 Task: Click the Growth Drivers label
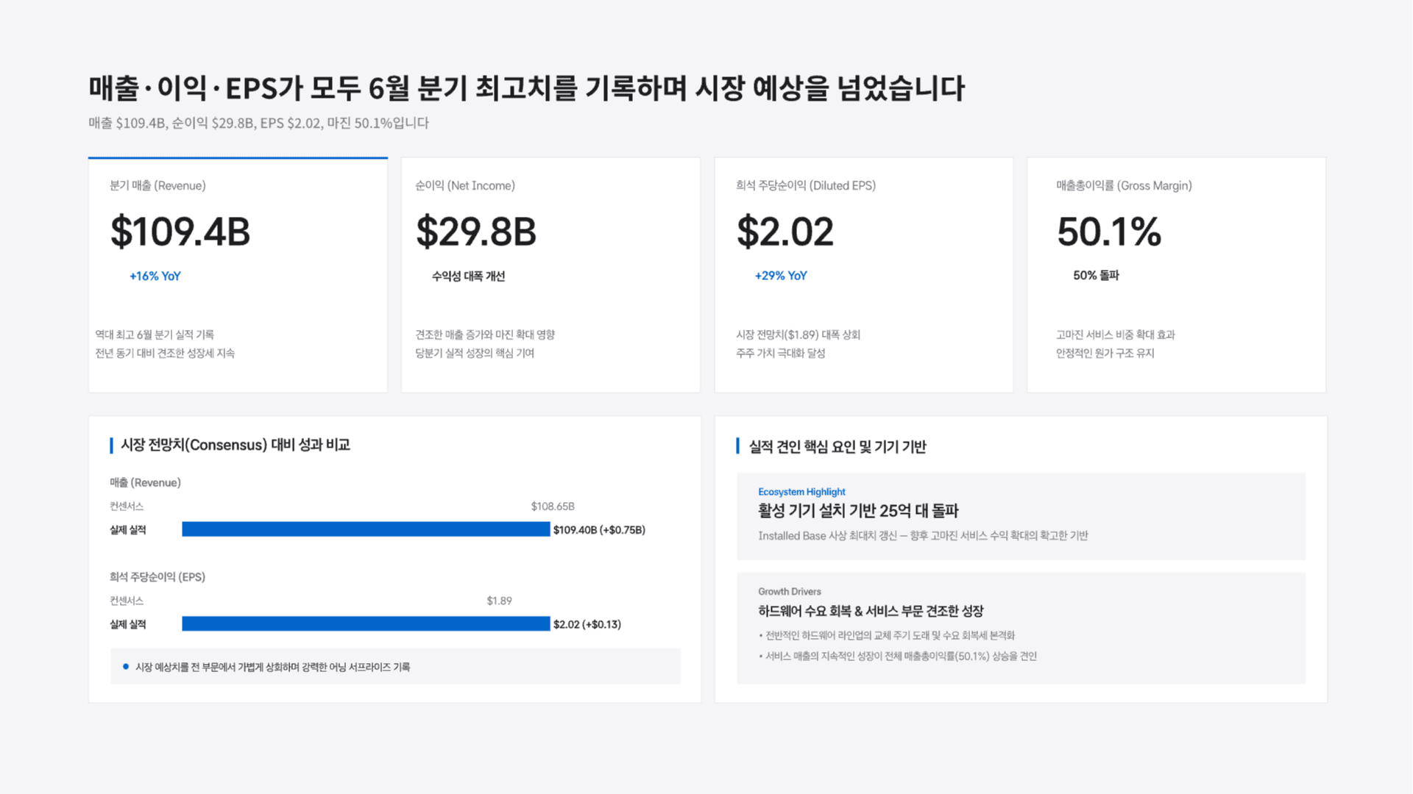pyautogui.click(x=790, y=592)
